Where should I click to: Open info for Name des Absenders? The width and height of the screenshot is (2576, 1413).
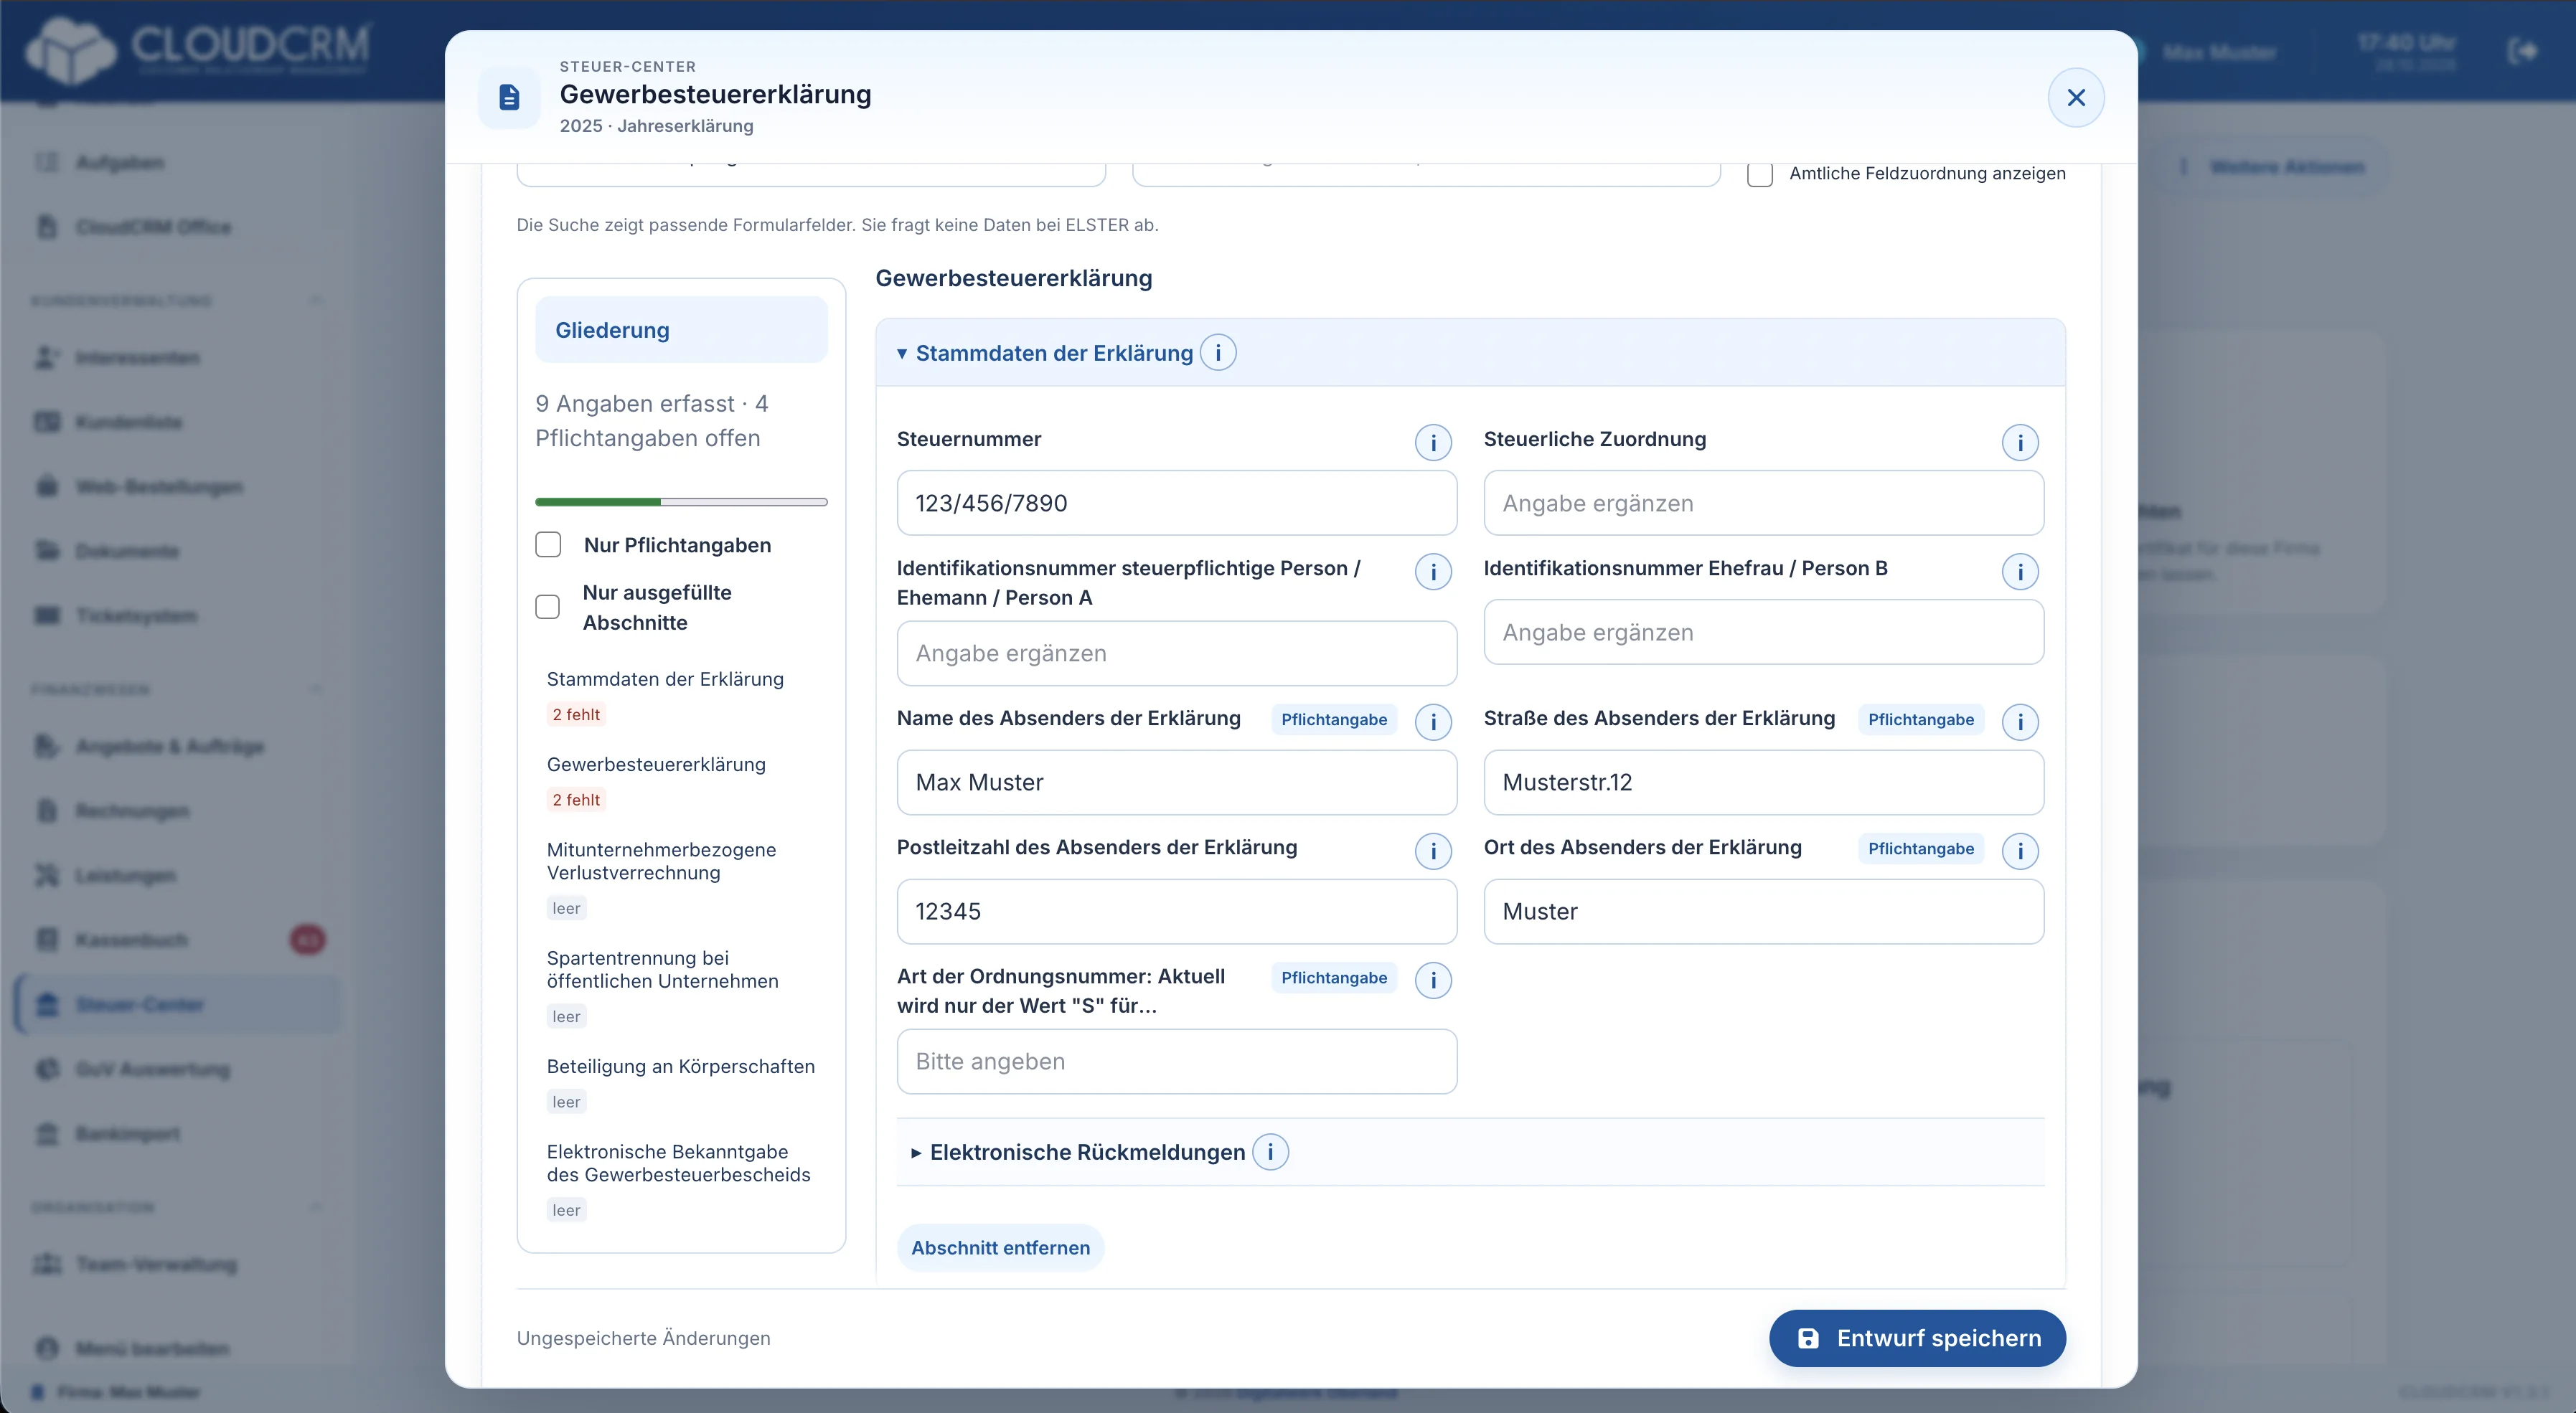point(1433,722)
